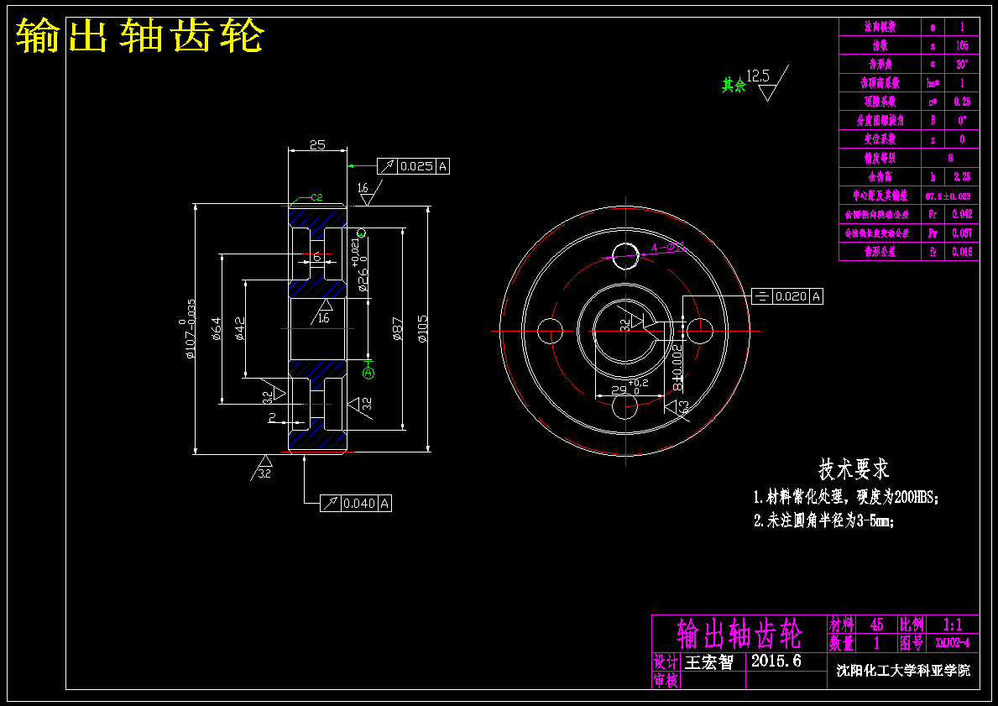Select the 0.016 profile tolerance value
Image resolution: width=998 pixels, height=706 pixels.
point(962,252)
